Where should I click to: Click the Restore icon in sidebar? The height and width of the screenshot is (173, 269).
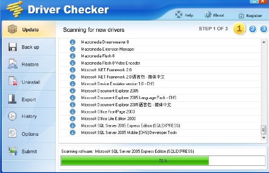(x=13, y=64)
